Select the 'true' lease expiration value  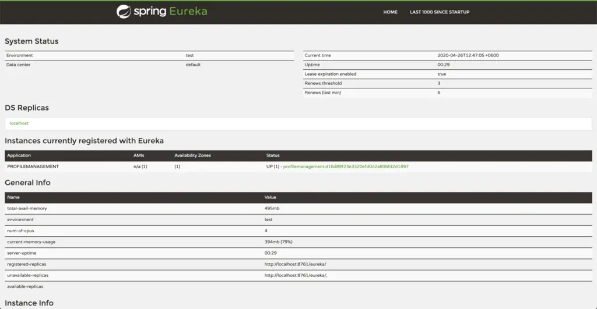442,74
